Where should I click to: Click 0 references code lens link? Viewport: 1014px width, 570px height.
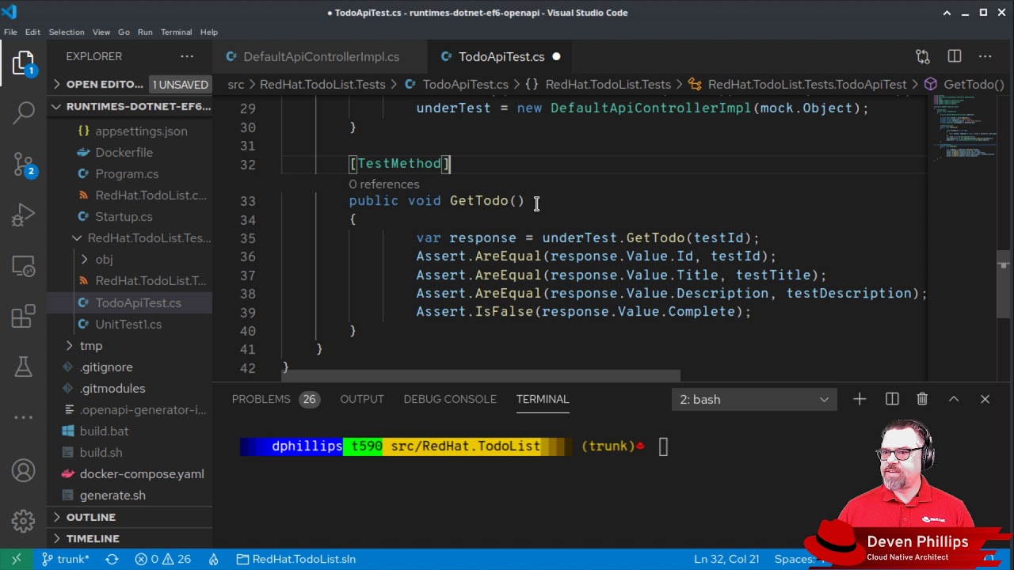(383, 184)
